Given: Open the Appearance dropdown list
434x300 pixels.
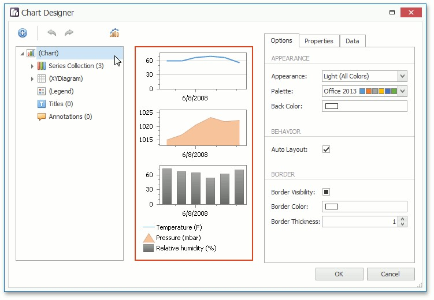Looking at the screenshot, I should pos(403,76).
